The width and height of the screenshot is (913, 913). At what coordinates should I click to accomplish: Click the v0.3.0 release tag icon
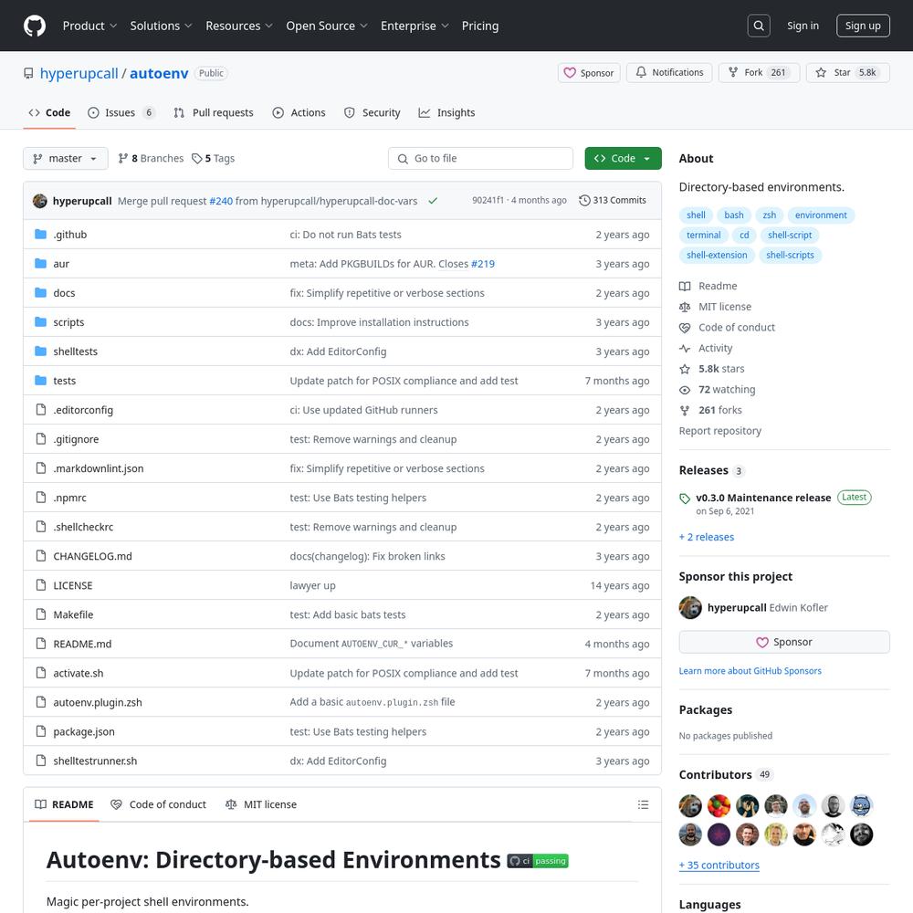coord(685,498)
